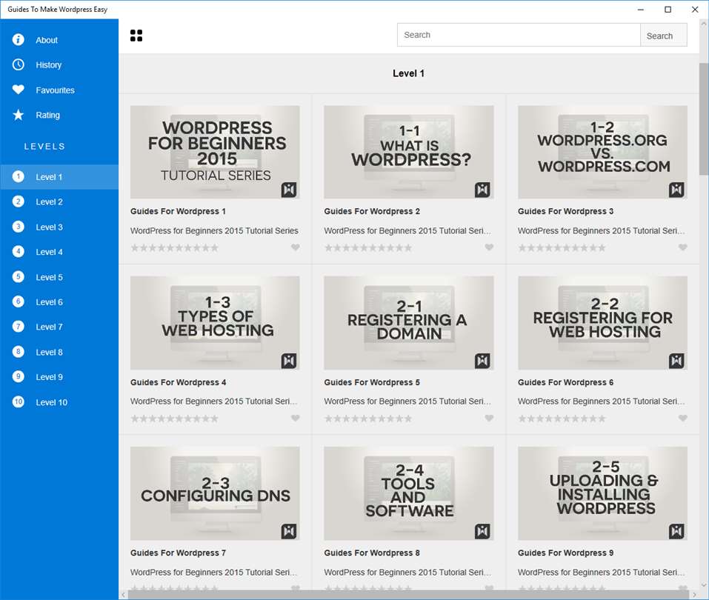Viewport: 709px width, 600px height.
Task: Go to the About page label
Action: (47, 40)
